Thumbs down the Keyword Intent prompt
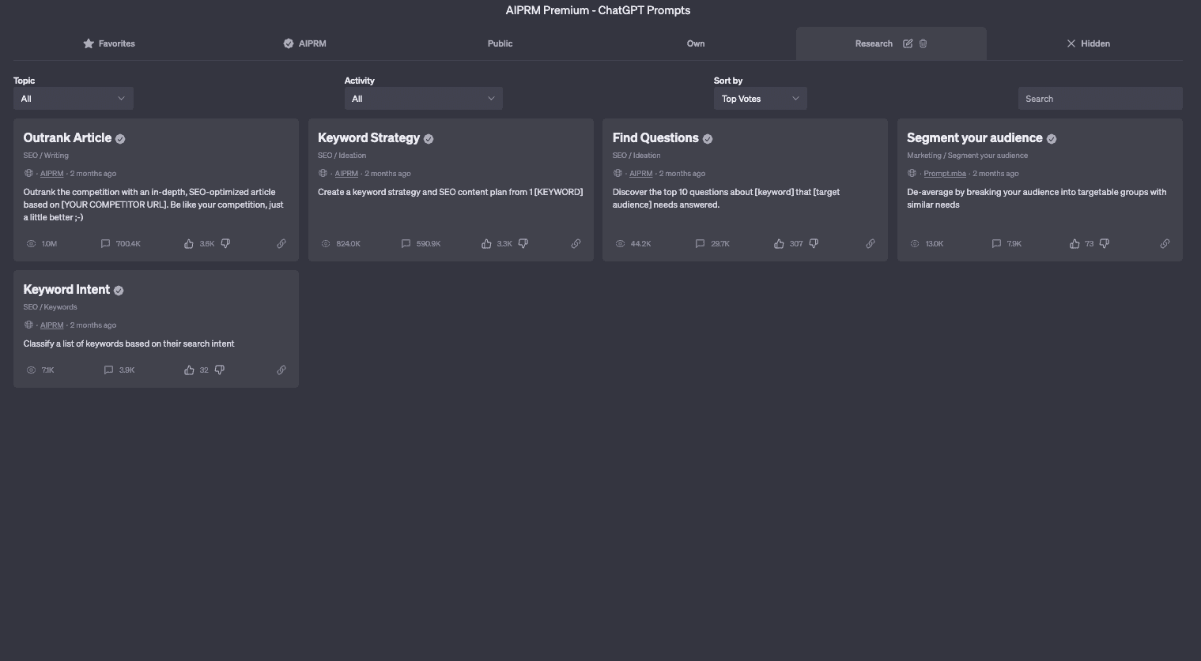 [220, 370]
